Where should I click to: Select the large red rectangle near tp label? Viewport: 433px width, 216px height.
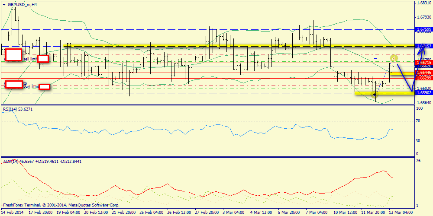coord(14,85)
